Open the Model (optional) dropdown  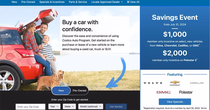[91, 106]
